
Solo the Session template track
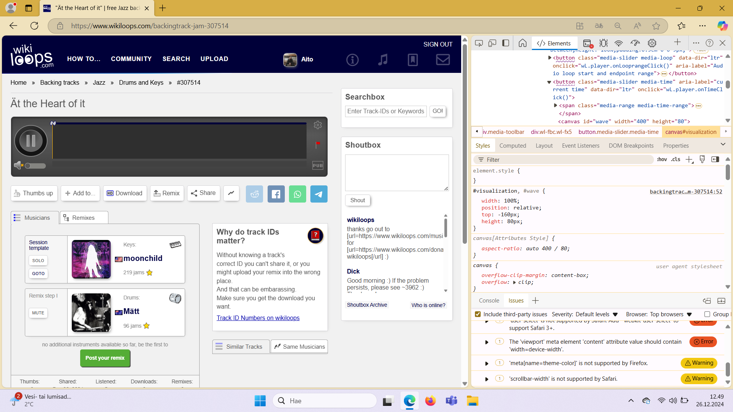38,261
